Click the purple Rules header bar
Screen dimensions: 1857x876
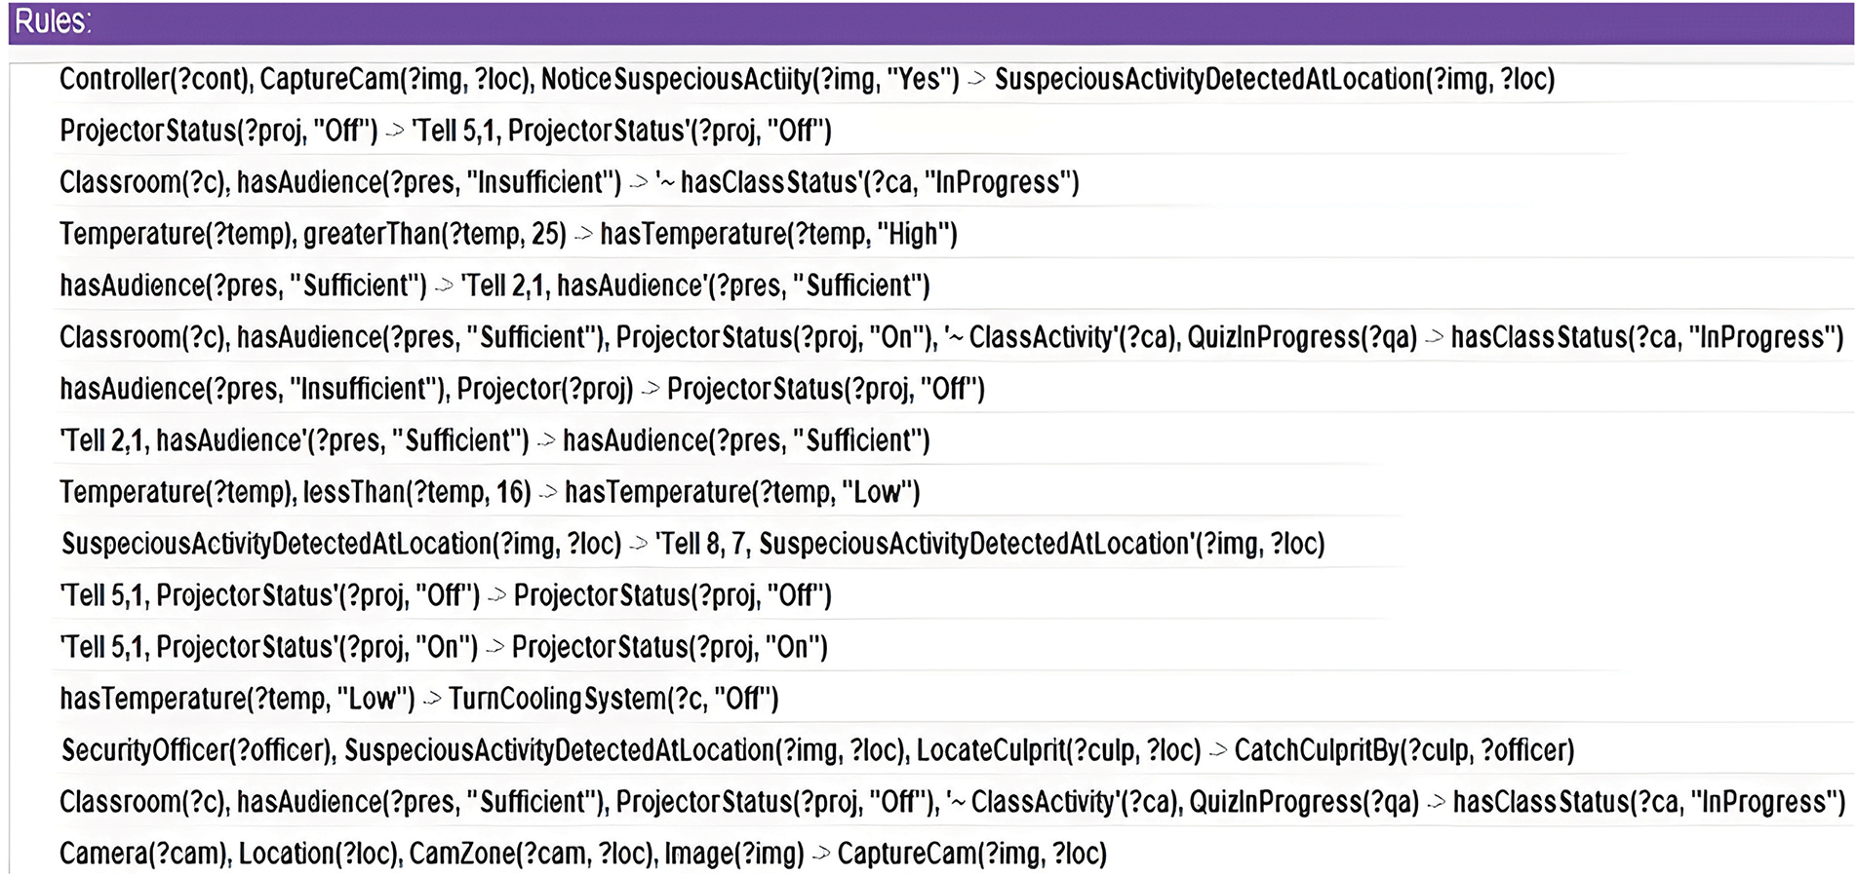point(927,22)
